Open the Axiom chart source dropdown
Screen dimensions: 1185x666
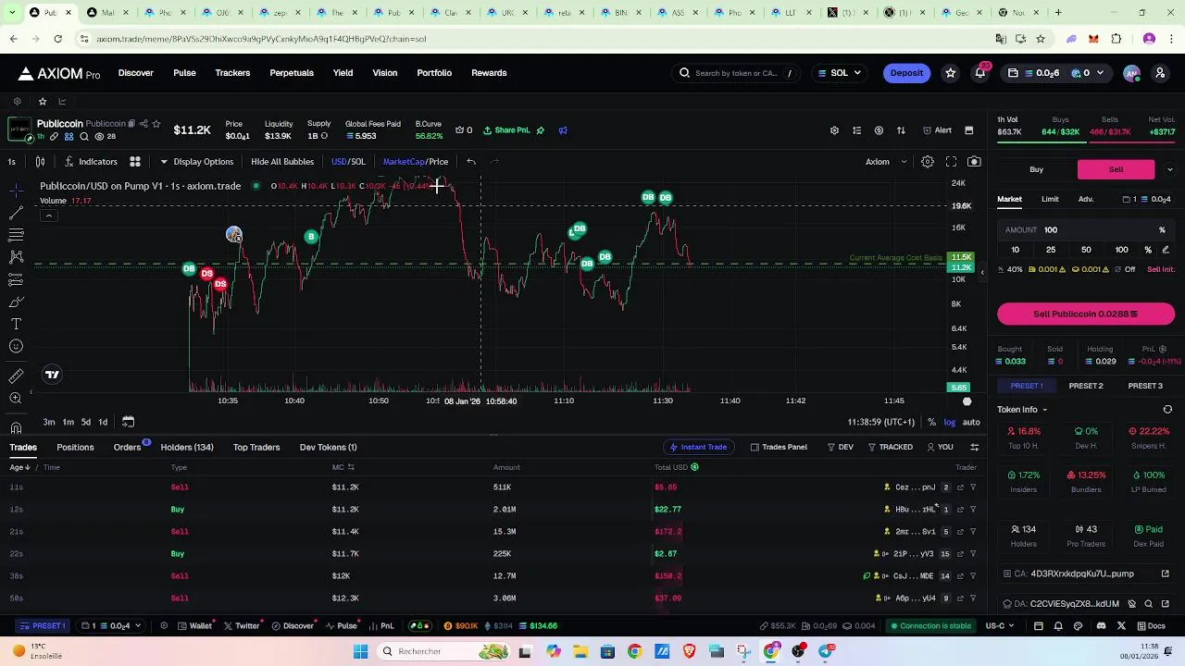pyautogui.click(x=886, y=162)
